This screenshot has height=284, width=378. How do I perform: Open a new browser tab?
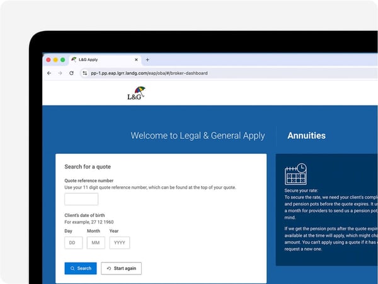pos(147,60)
